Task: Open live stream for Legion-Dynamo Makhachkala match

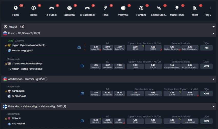Action: [x=79, y=47]
